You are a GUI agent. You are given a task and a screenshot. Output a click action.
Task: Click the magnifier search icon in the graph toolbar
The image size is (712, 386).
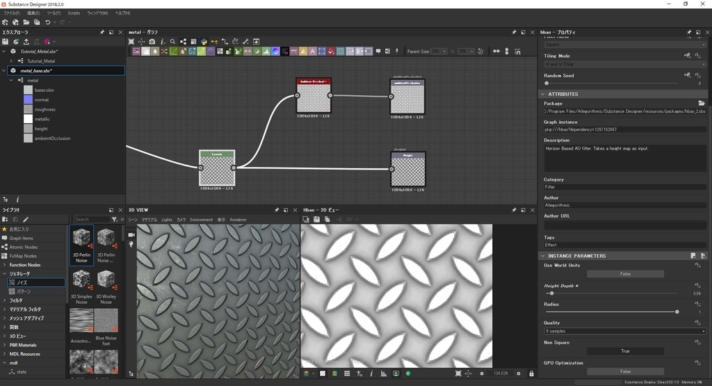(x=172, y=42)
